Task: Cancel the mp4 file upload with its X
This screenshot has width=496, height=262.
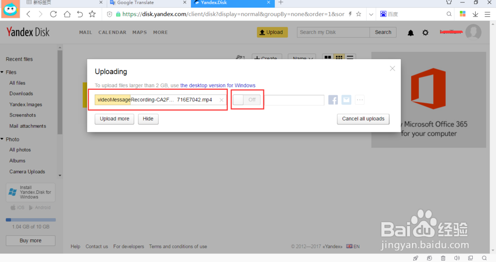Action: (x=221, y=100)
